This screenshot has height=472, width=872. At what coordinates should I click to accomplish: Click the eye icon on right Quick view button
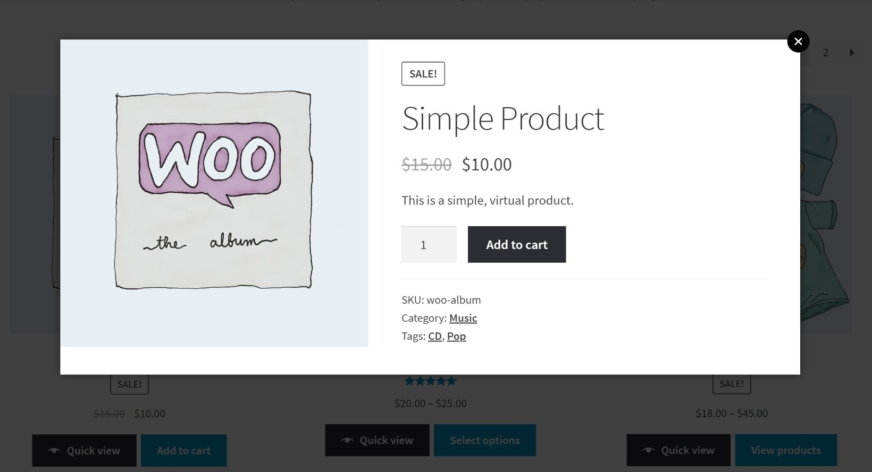click(x=648, y=450)
